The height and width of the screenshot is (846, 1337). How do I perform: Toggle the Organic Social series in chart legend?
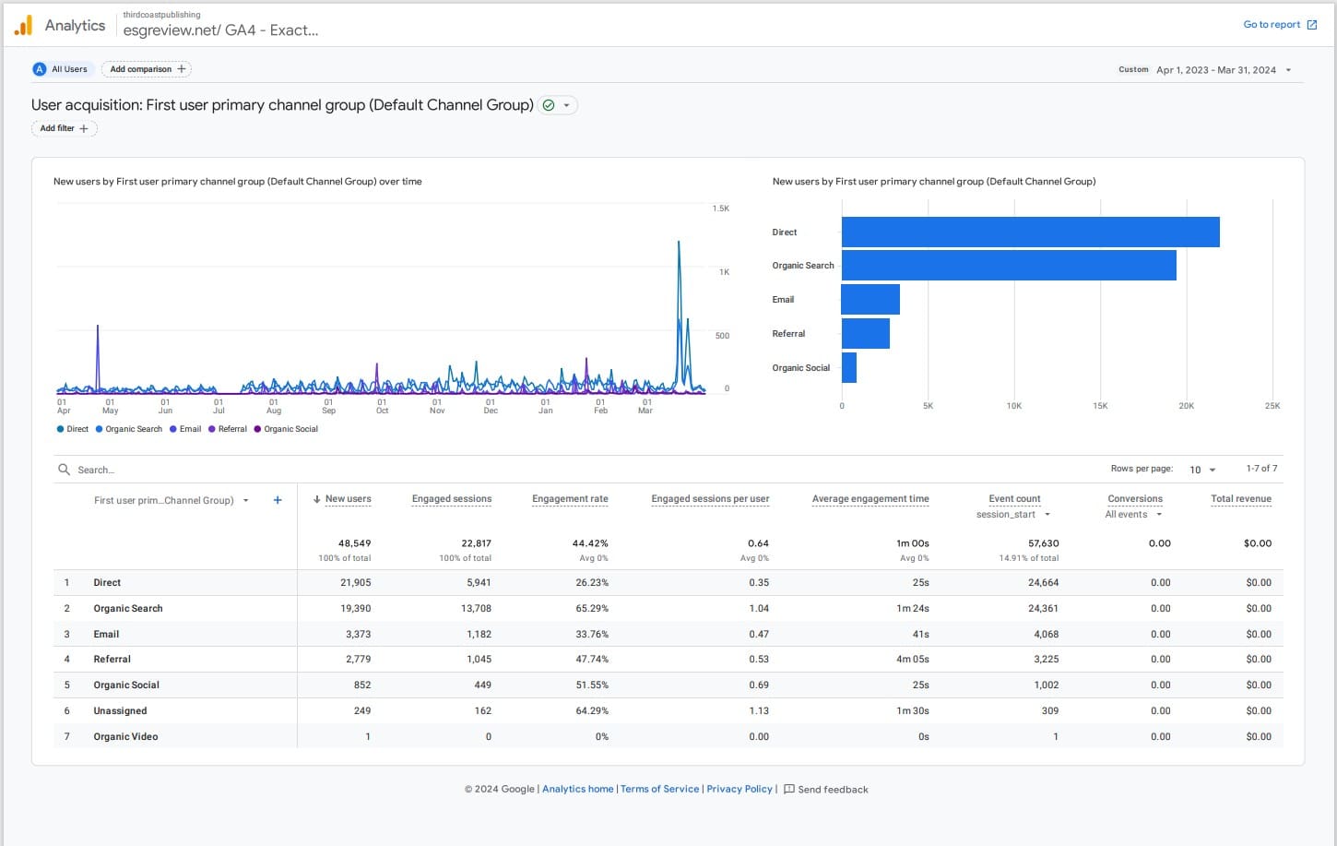[286, 429]
